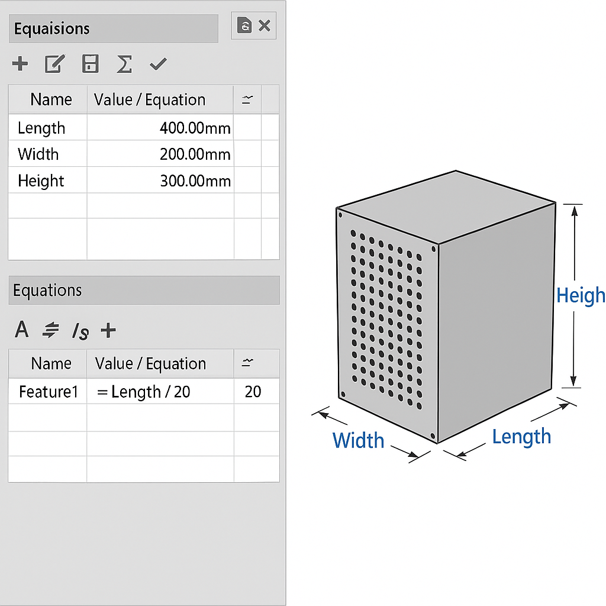The image size is (606, 606).
Task: Toggle units with the '/s' icon
Action: 80,331
